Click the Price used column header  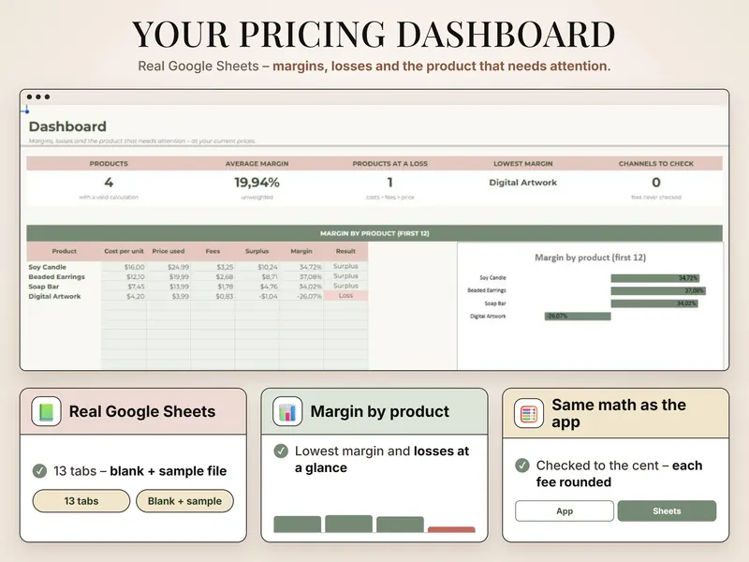(169, 251)
